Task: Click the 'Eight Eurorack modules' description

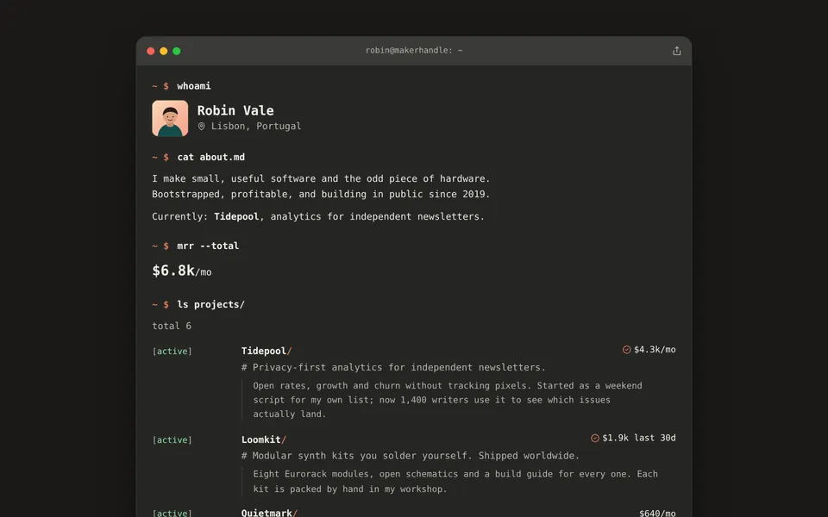Action: tap(455, 482)
